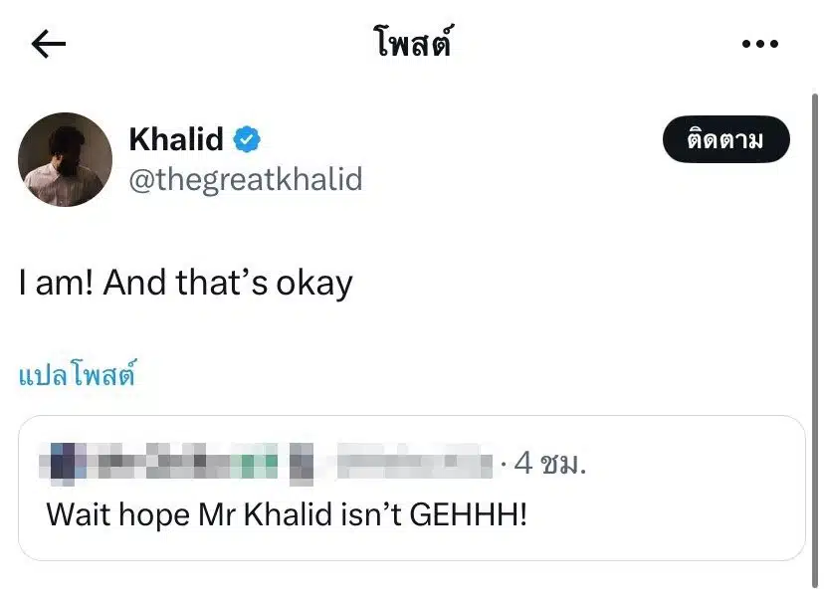Click the @thegreatkhalid handle

245,180
